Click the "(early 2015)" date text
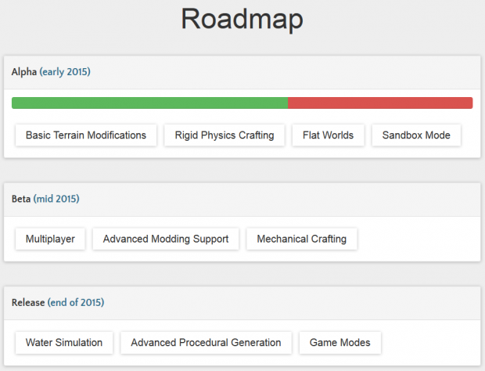485x371 pixels. tap(65, 72)
